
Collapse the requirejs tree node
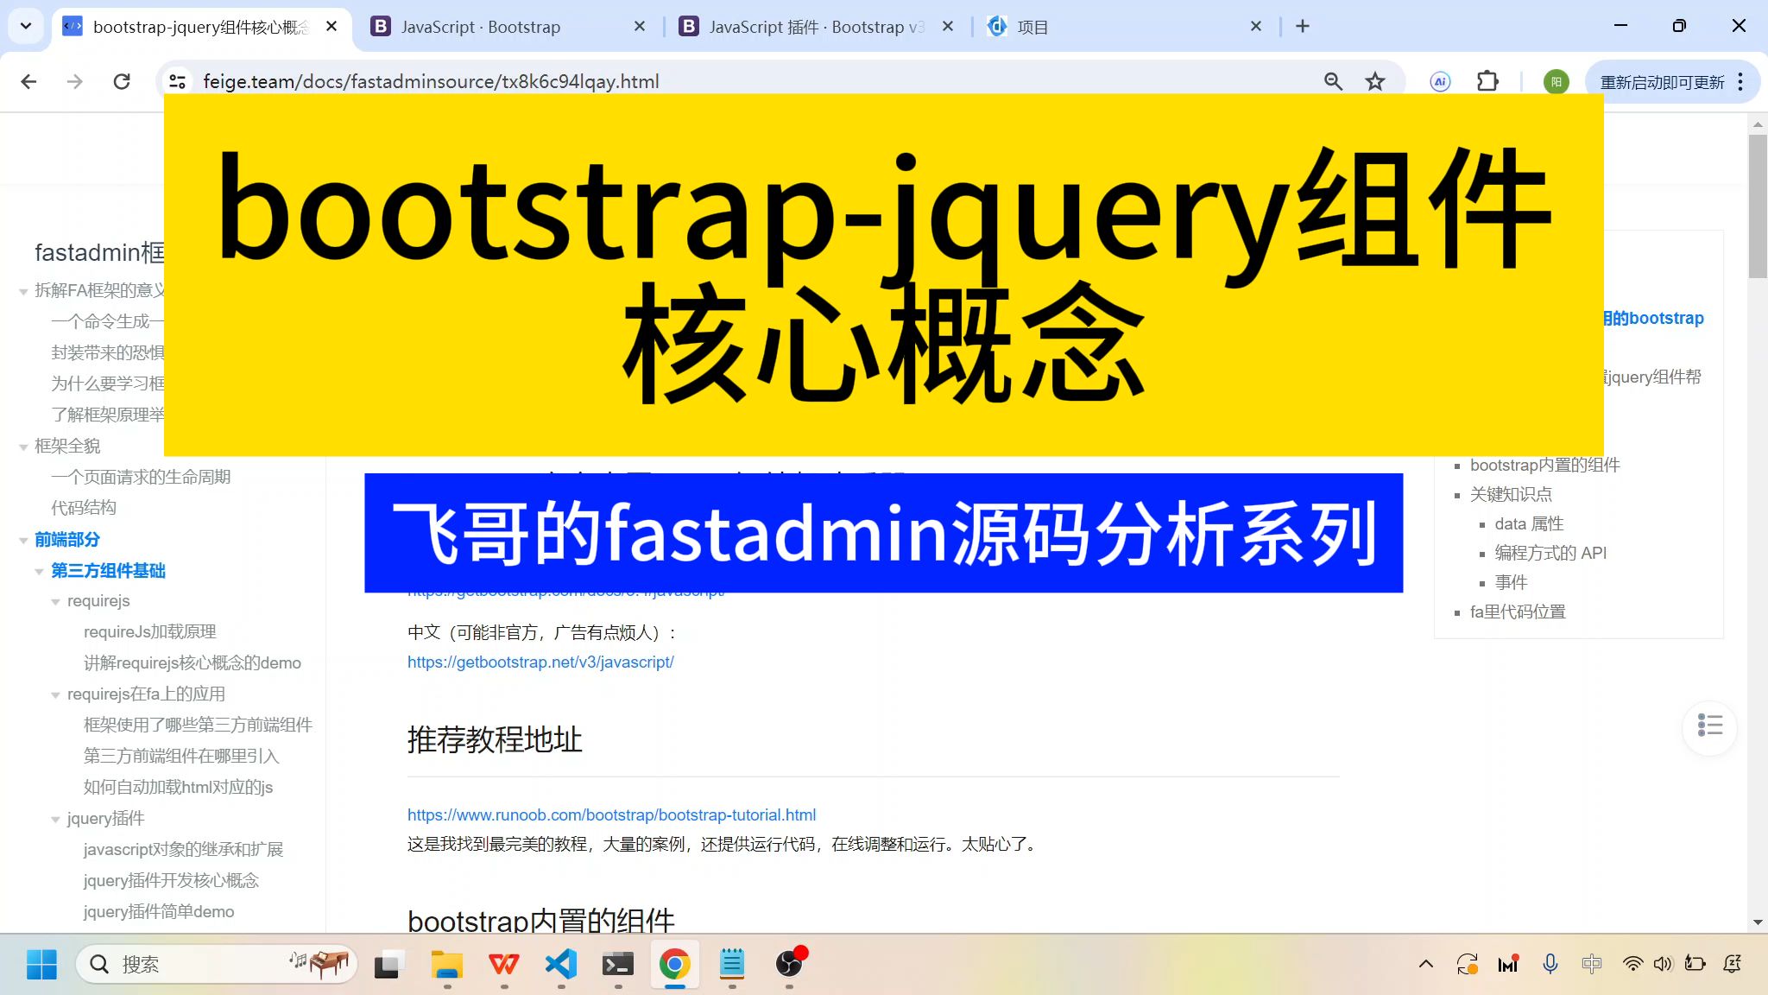55,602
